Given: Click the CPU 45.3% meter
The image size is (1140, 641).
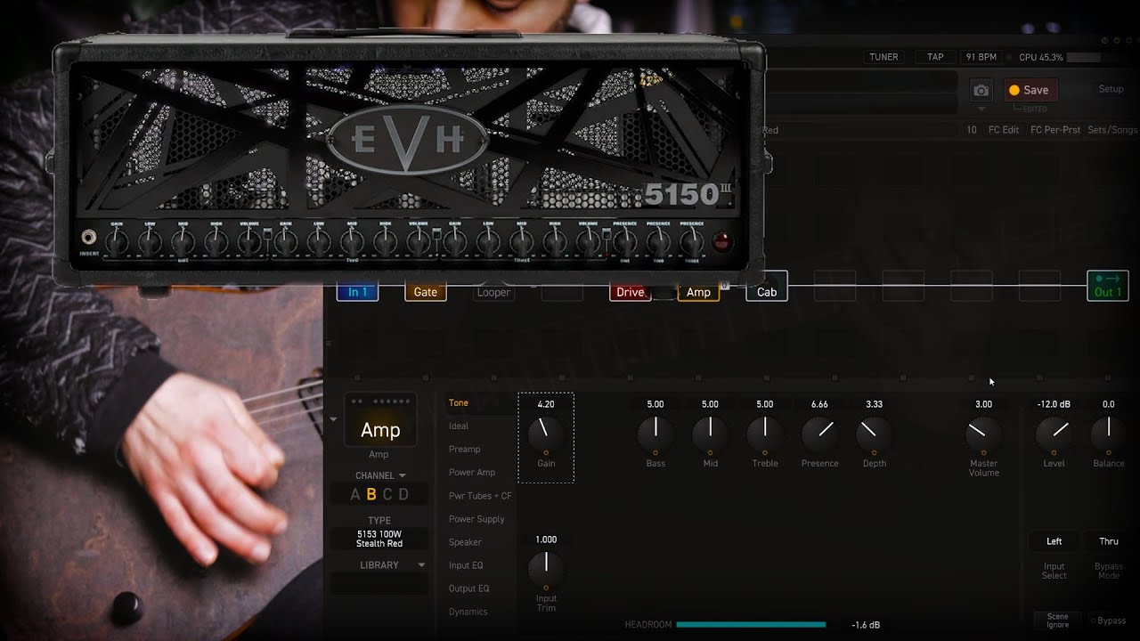Looking at the screenshot, I should 1059,57.
